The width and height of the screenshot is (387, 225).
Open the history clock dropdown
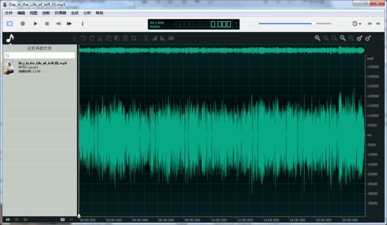(357, 24)
